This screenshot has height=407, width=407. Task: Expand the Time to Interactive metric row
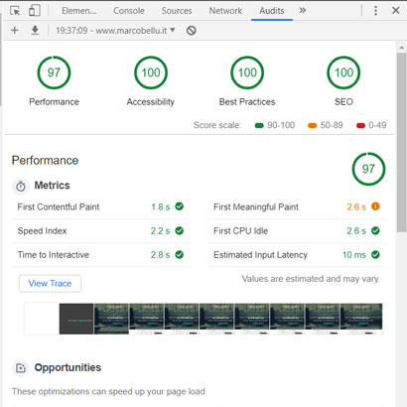click(x=101, y=255)
